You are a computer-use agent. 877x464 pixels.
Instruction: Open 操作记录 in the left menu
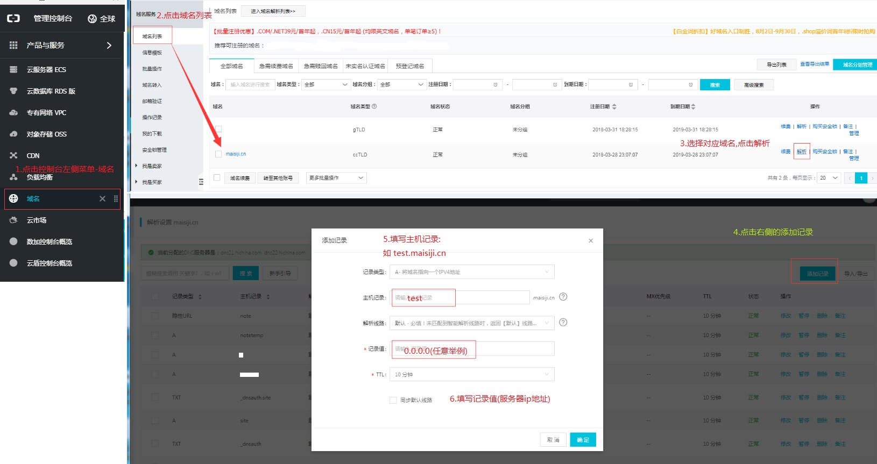coord(152,117)
